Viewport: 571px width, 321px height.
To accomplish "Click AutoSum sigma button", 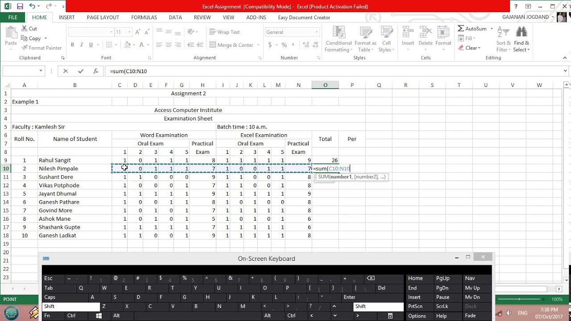I will point(472,29).
